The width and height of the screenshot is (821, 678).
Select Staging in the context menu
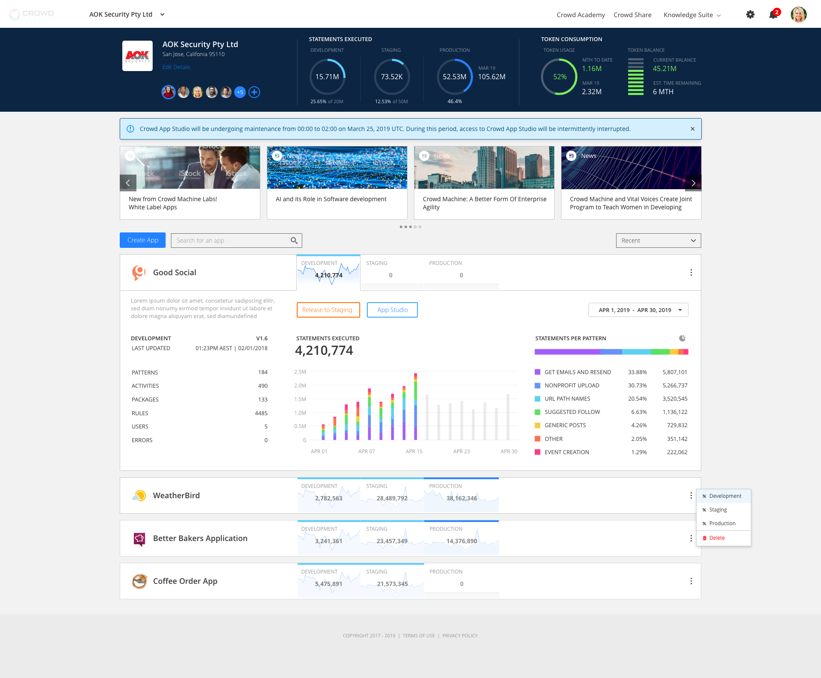point(724,510)
